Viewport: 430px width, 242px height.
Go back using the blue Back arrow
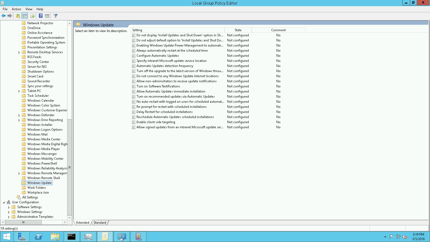click(x=3, y=16)
